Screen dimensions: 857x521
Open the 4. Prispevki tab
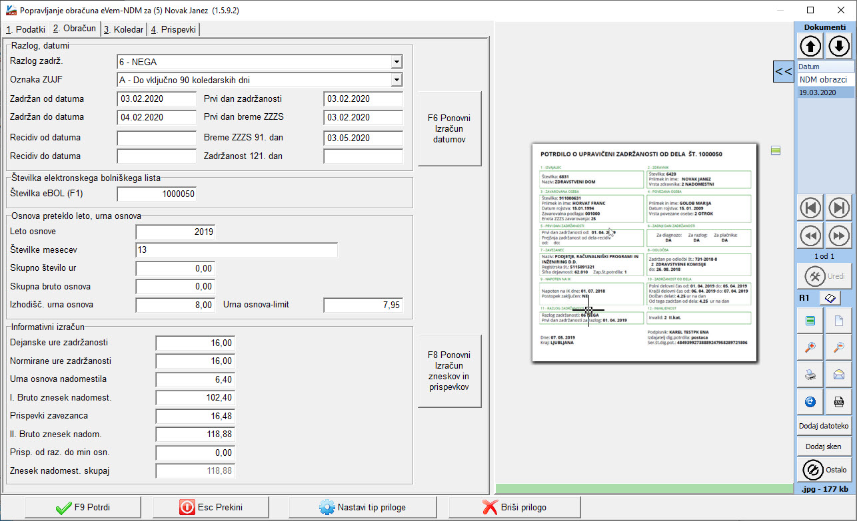coord(173,29)
